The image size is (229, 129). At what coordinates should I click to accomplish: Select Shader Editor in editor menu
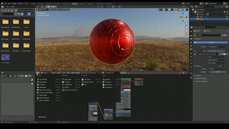tap(43, 95)
